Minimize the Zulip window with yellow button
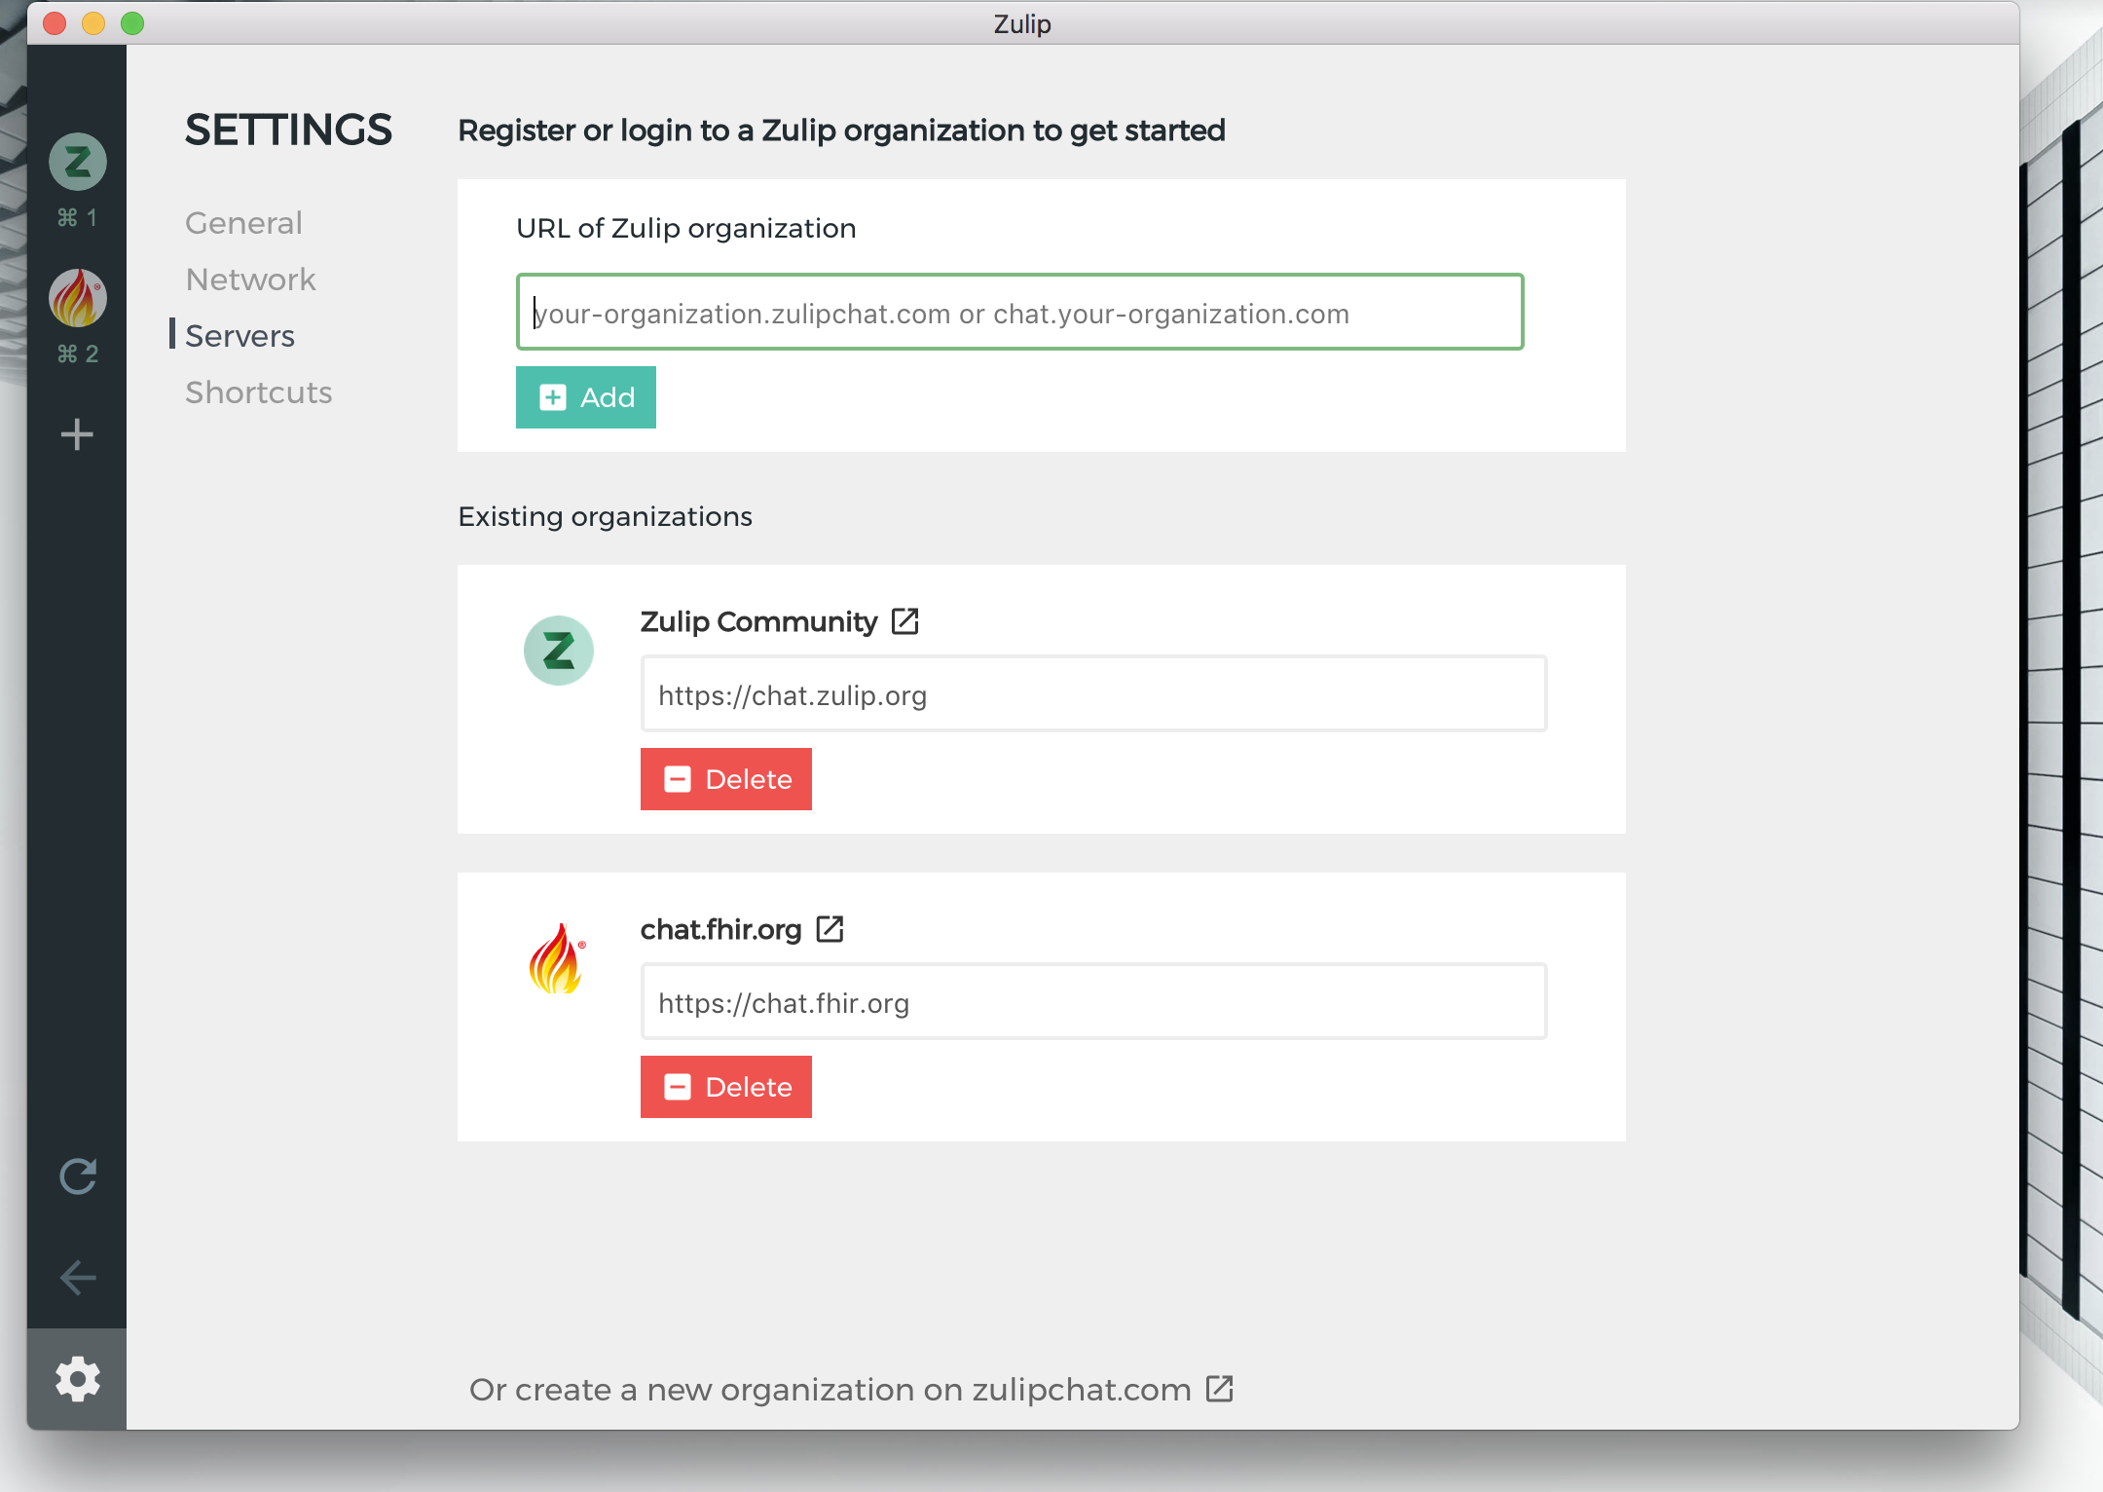Image resolution: width=2103 pixels, height=1492 pixels. point(93,23)
